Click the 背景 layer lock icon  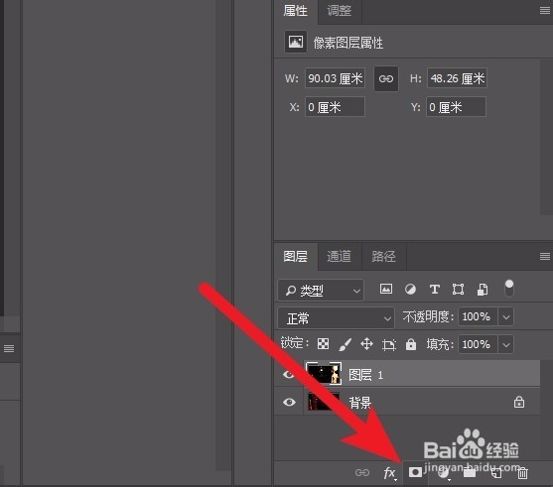(519, 402)
